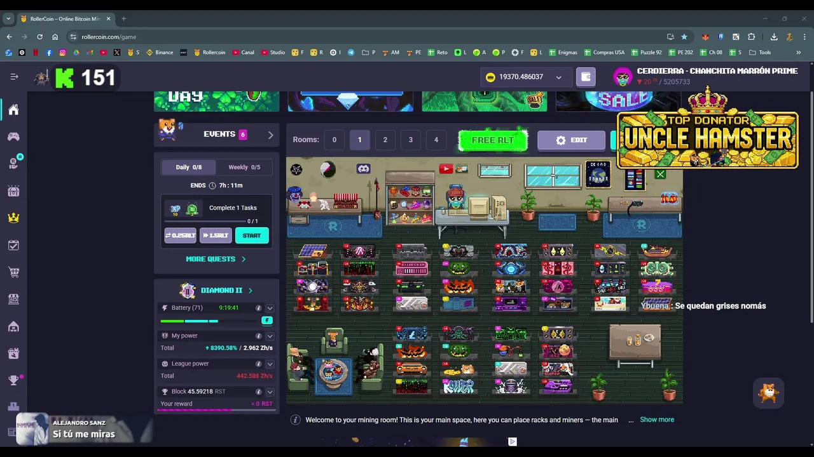
Task: Click the hamster helper icon at bottom right
Action: tap(769, 394)
